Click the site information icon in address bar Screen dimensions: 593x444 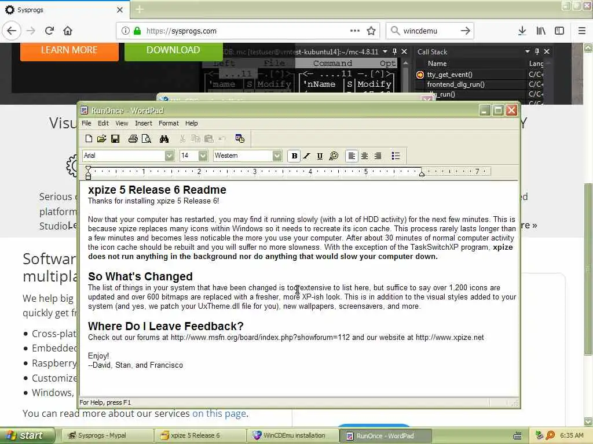(125, 31)
